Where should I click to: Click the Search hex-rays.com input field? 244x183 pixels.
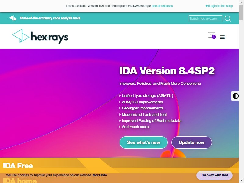coord(205,18)
